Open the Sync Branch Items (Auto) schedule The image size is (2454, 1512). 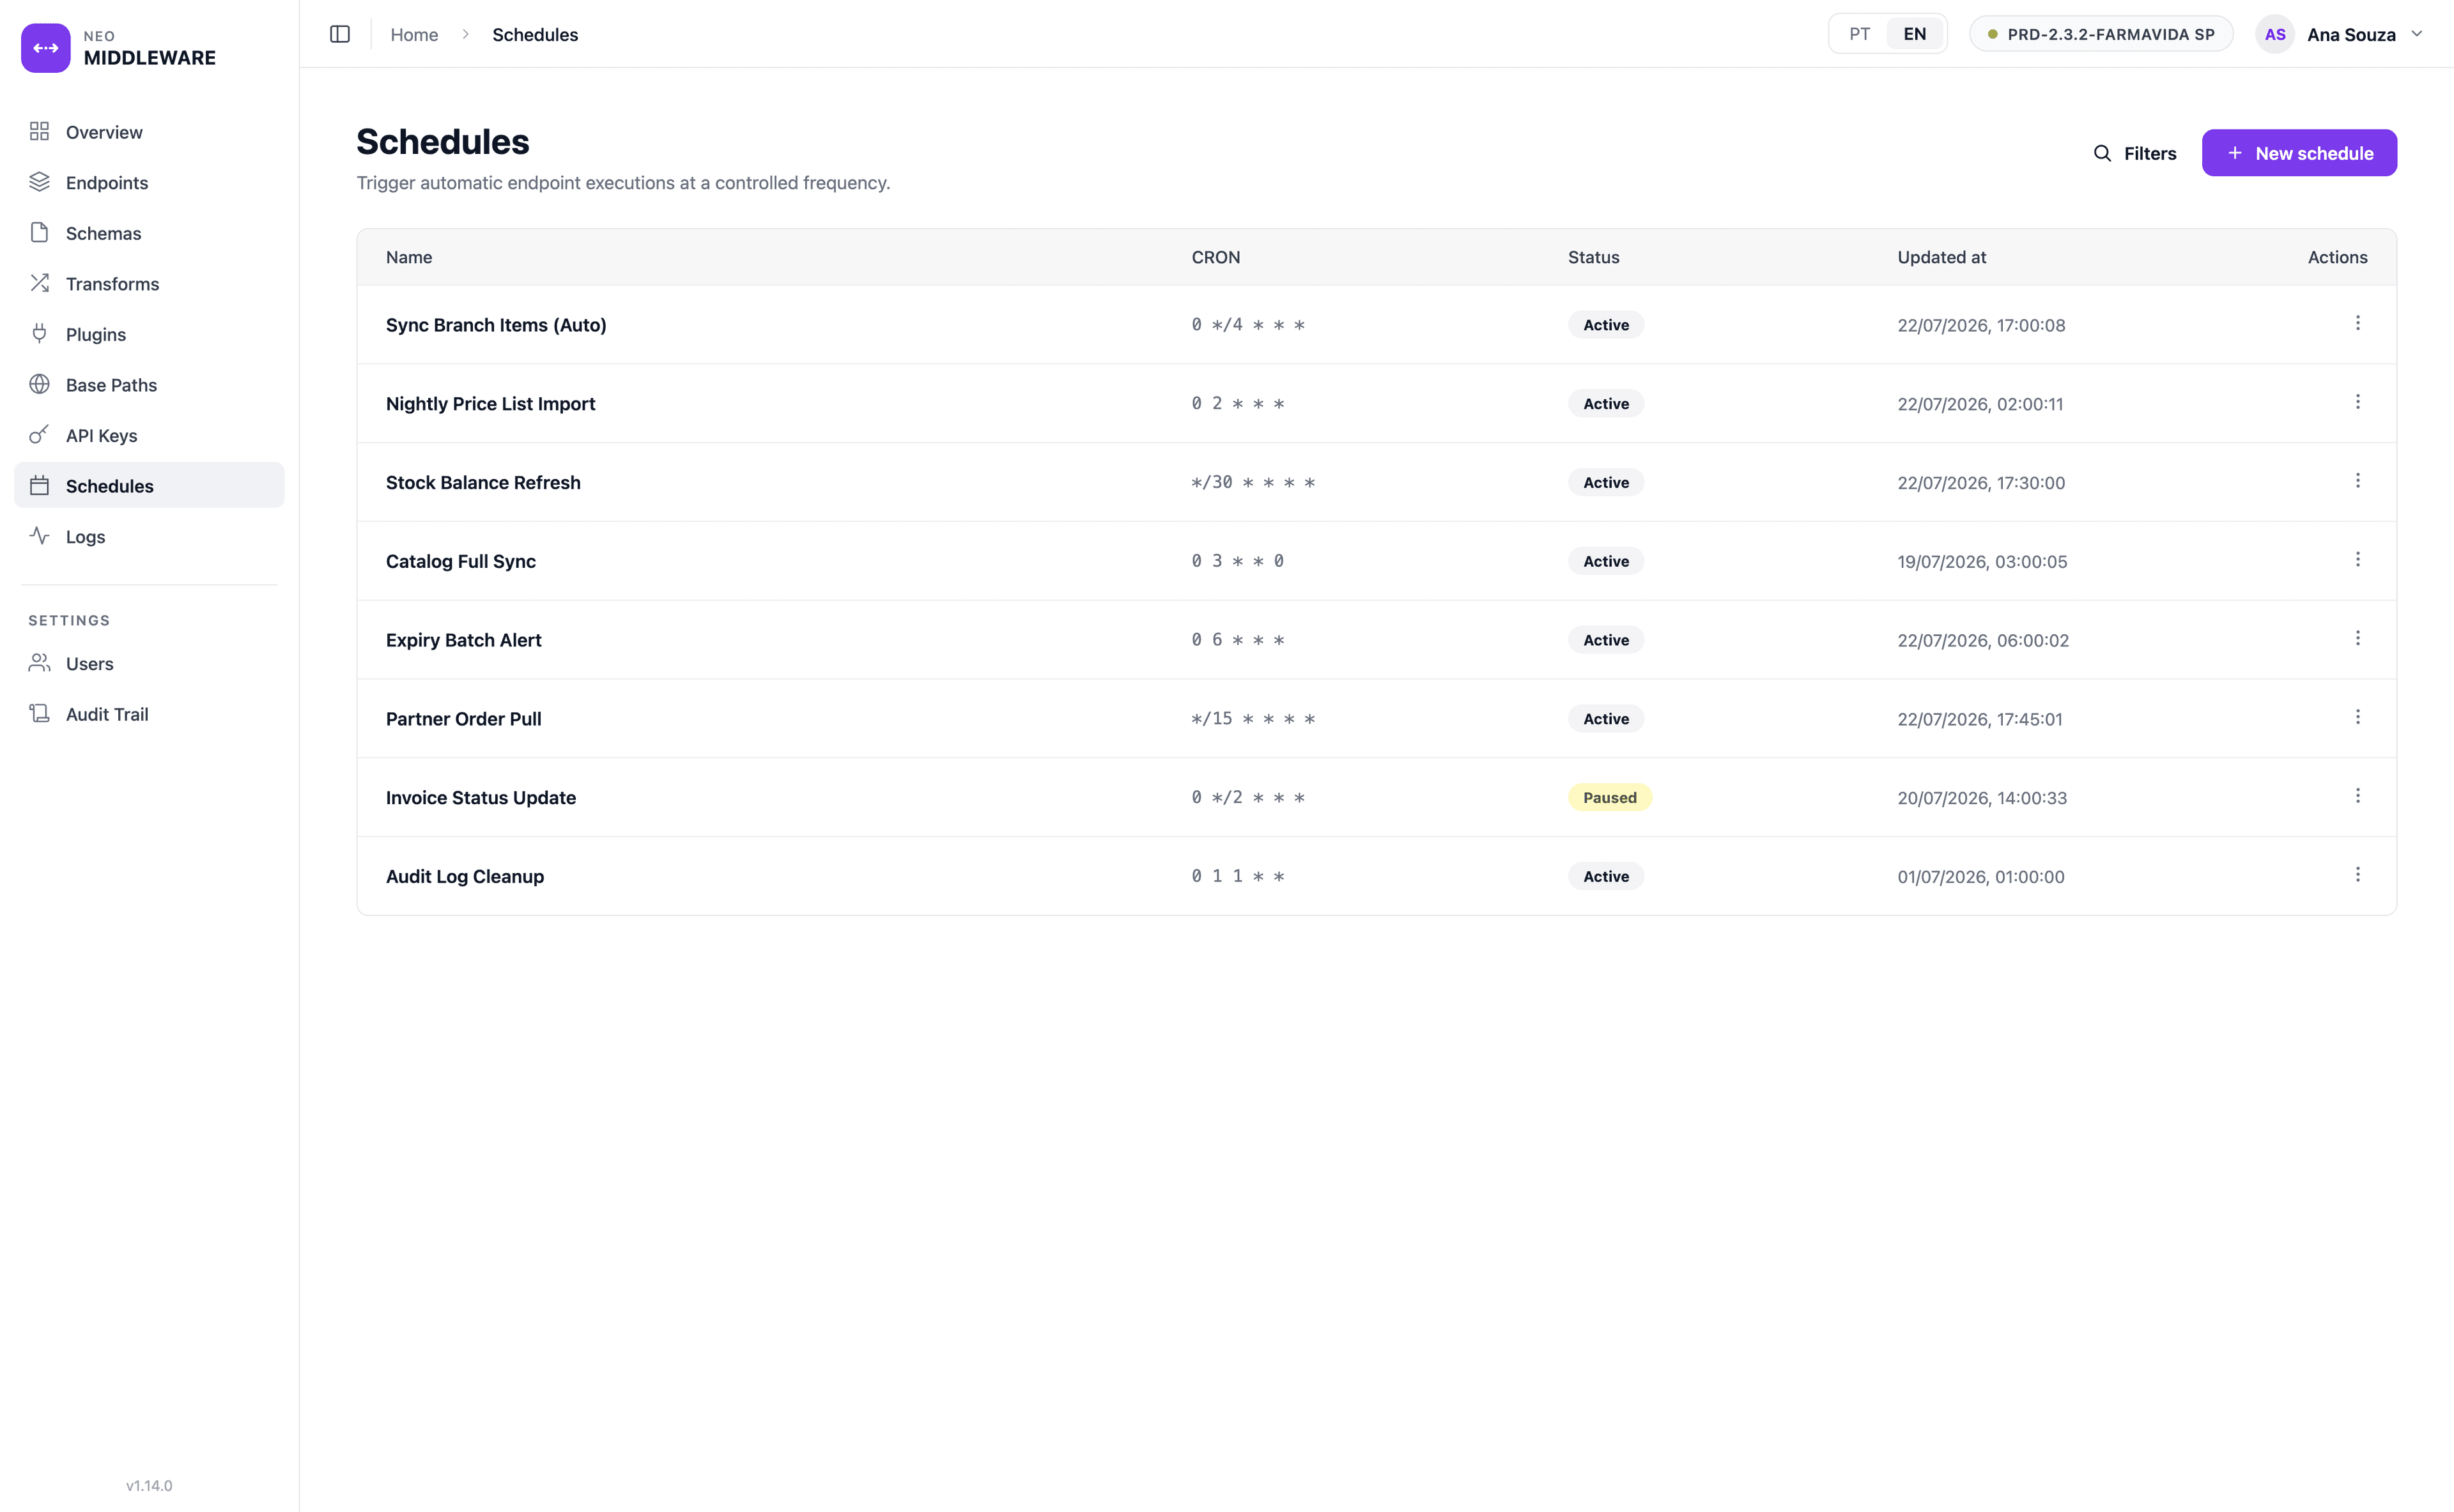[x=496, y=325]
